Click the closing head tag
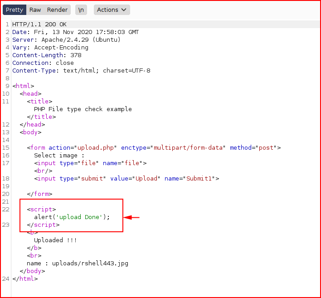 [x=32, y=125]
